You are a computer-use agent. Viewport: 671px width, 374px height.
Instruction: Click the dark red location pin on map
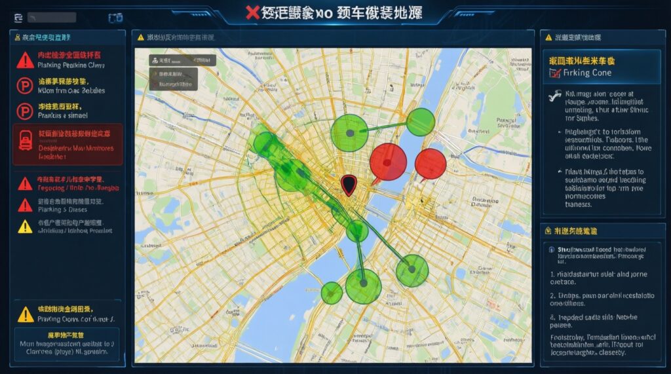click(x=349, y=185)
